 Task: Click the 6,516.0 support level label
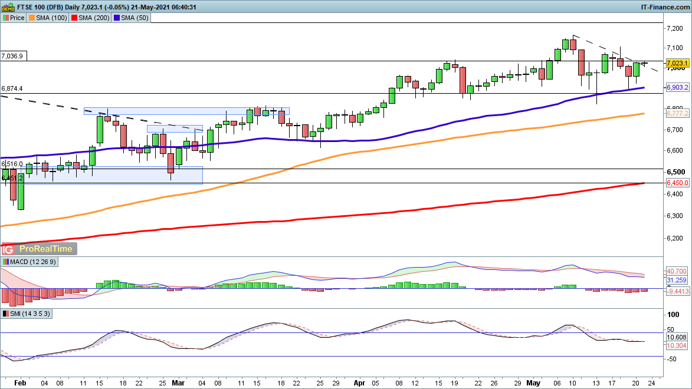click(12, 164)
